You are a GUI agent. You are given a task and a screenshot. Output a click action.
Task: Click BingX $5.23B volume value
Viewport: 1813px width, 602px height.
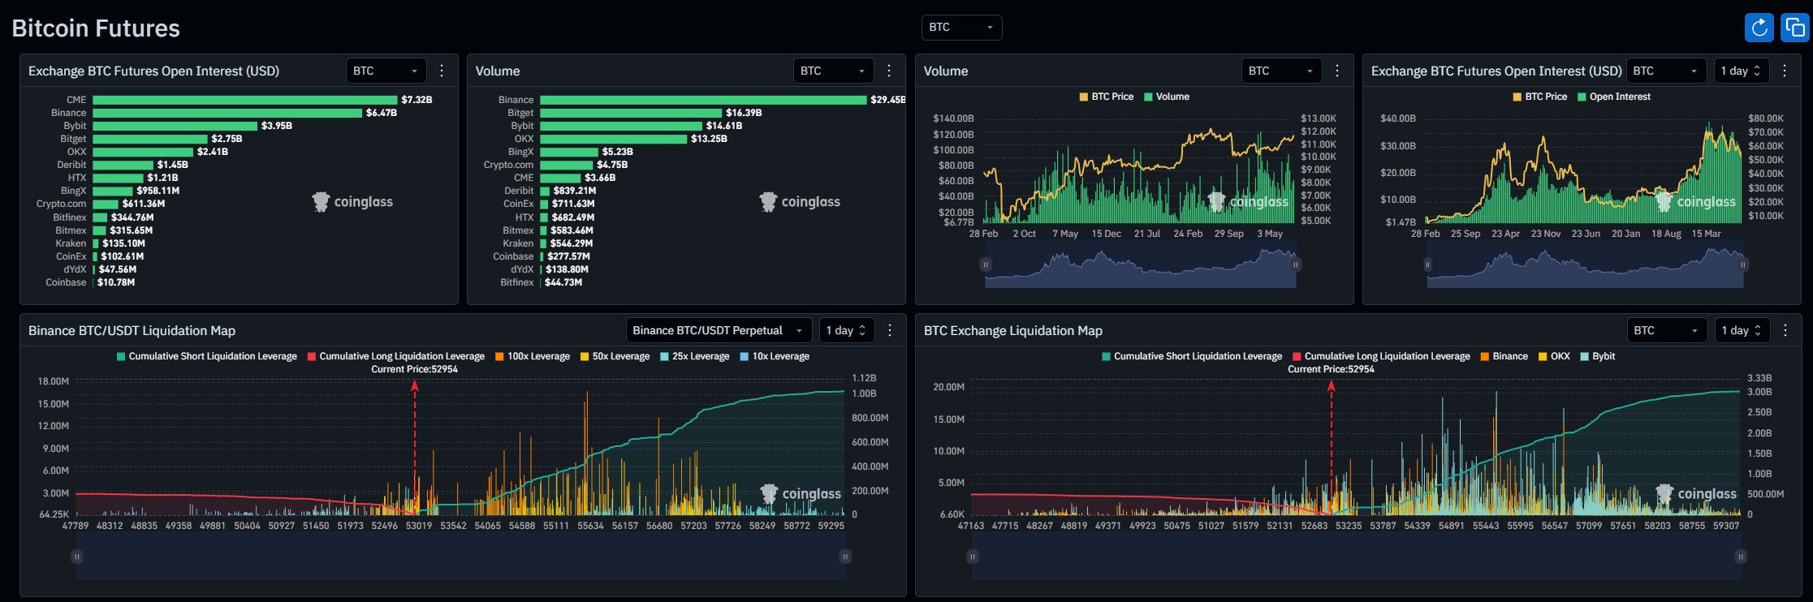tap(618, 152)
